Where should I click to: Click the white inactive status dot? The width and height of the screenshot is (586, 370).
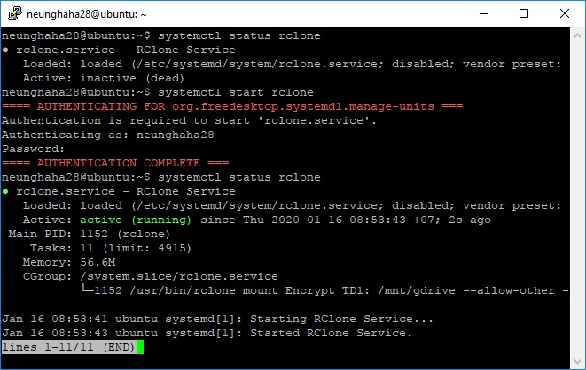(5, 50)
